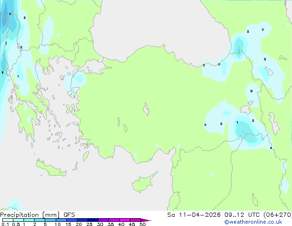292x226 pixels.
Task: Click the 45–50 mm legend swatch
Action: [135, 220]
